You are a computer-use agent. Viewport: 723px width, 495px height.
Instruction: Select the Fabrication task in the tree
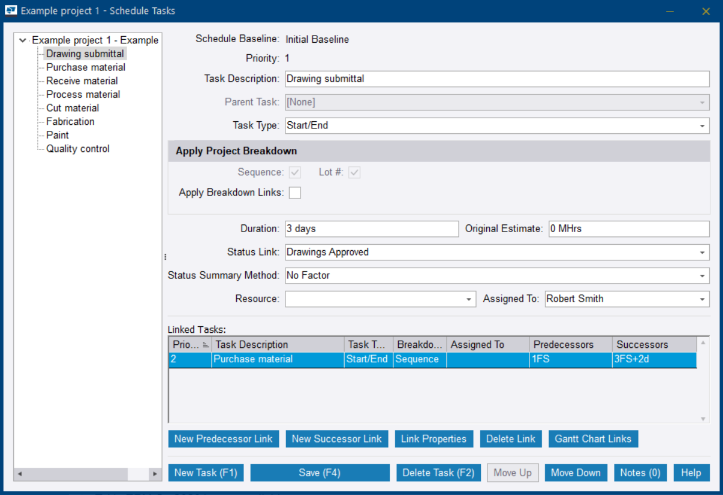tap(70, 121)
